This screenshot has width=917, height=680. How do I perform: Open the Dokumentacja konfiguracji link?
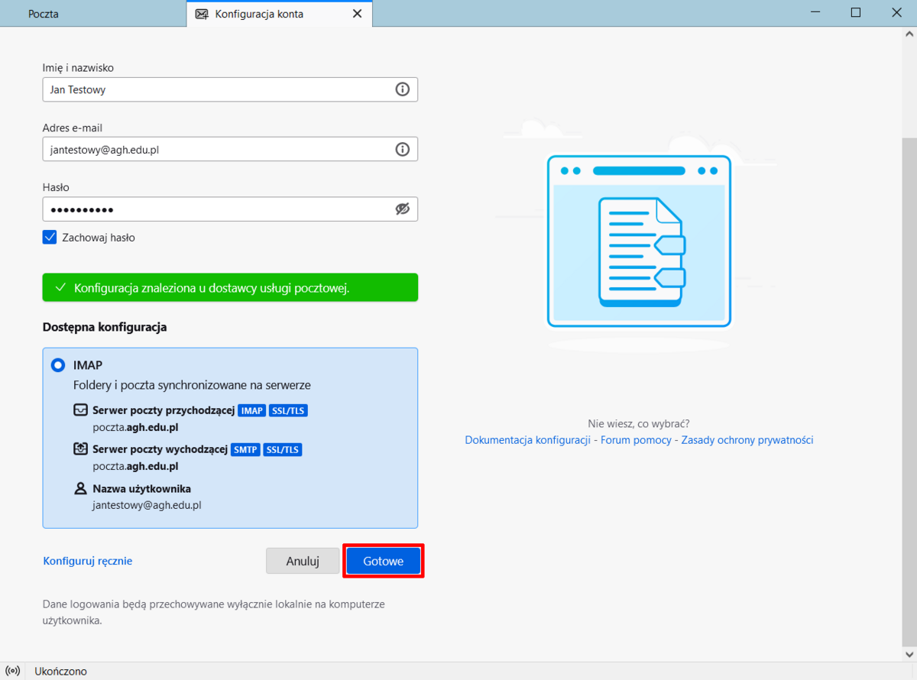(x=527, y=440)
